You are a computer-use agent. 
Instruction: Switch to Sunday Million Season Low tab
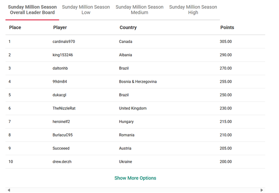86,10
